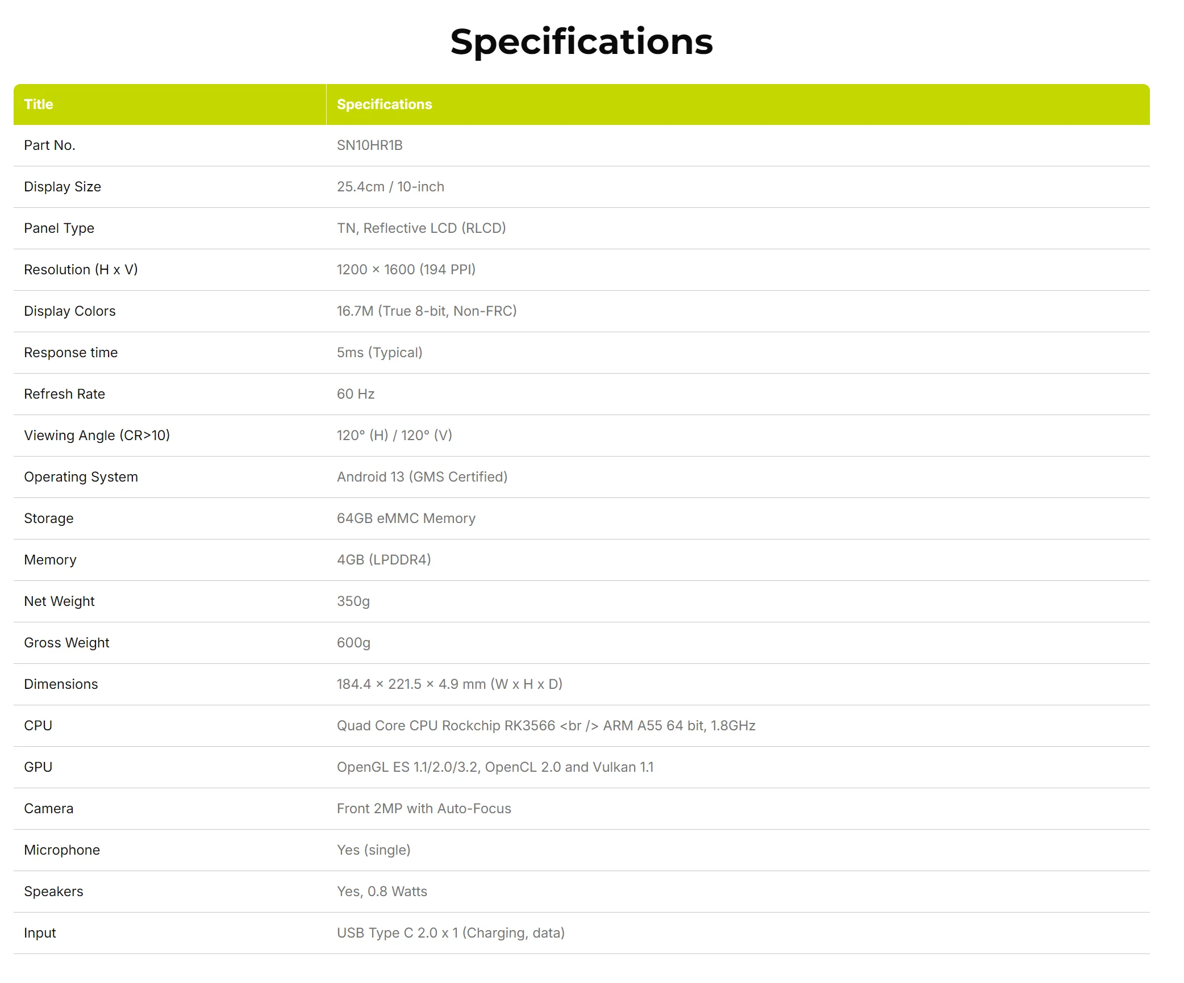Click the 1200 × 1600 resolution value

coord(406,270)
